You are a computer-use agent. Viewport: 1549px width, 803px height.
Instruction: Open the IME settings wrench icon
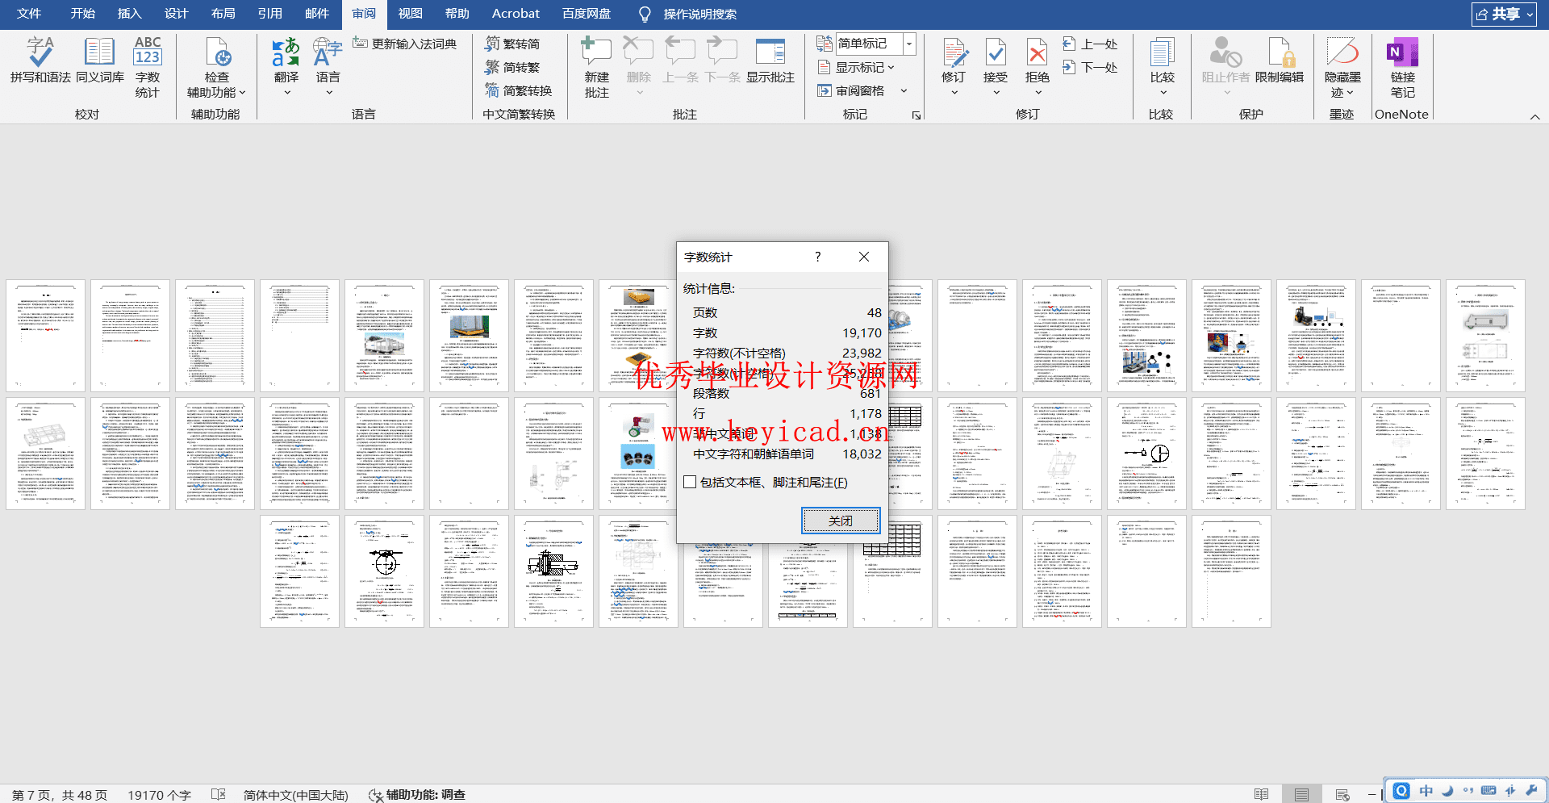pyautogui.click(x=1531, y=791)
